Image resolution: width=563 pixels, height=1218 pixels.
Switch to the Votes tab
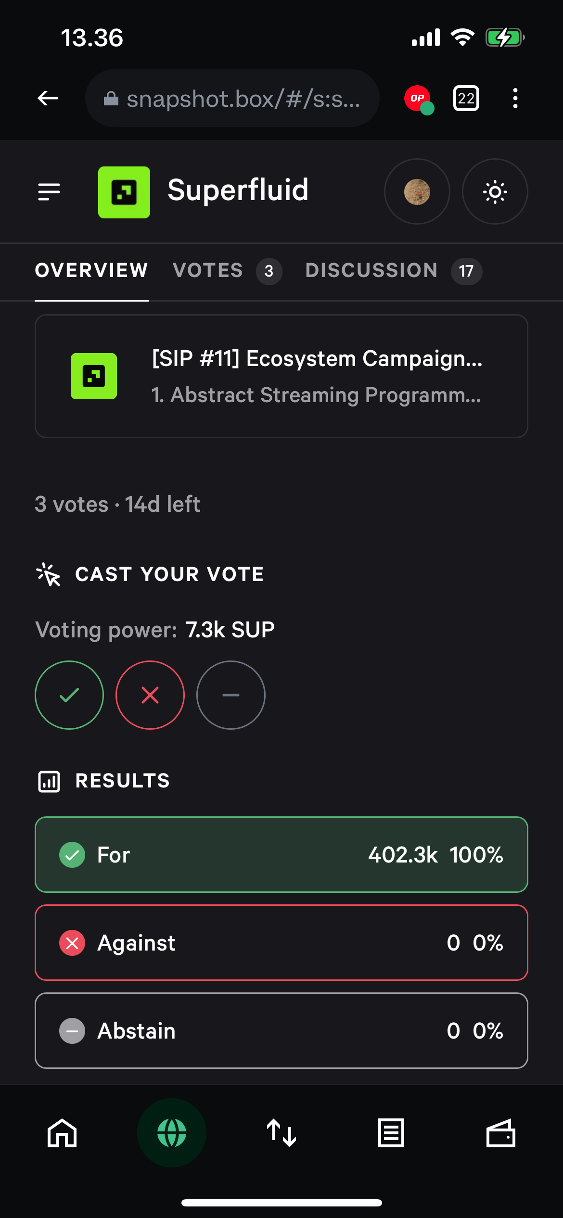pyautogui.click(x=226, y=271)
